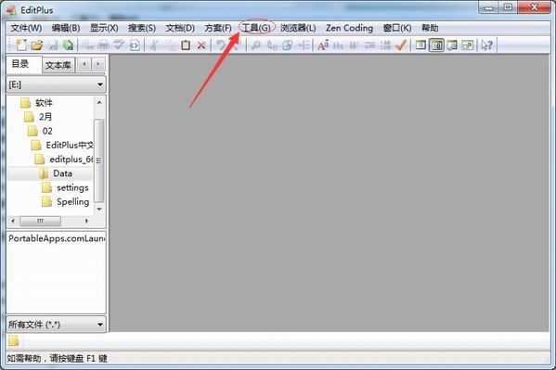Image resolution: width=556 pixels, height=370 pixels.
Task: Select PortableApps.comLaunch entry in file list
Action: (57, 238)
